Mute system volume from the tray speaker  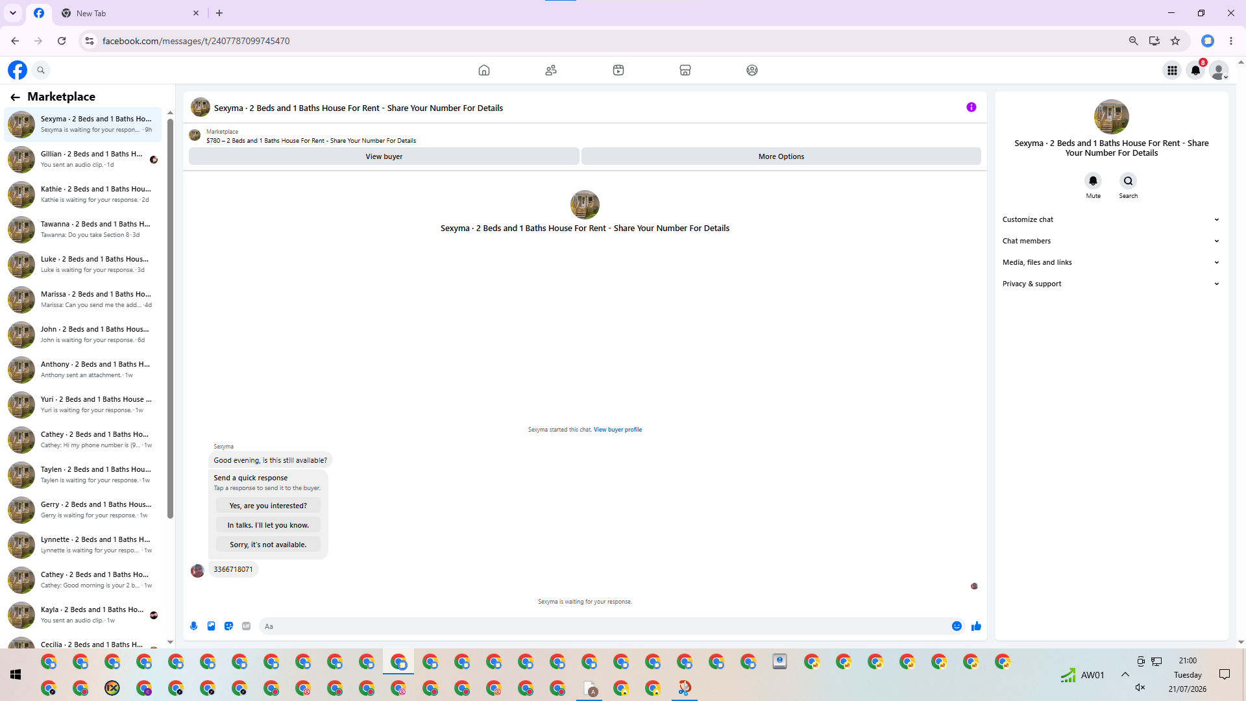pos(1140,687)
